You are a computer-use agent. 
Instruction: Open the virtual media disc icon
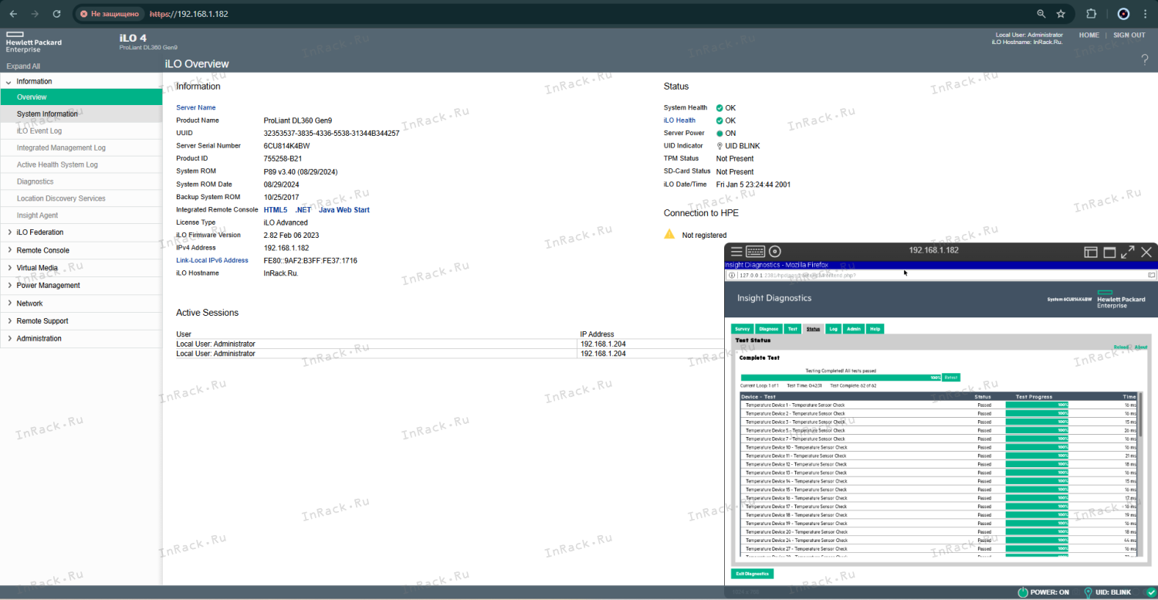(775, 252)
